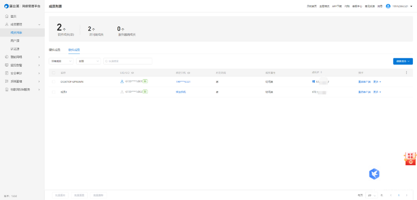Click restart client link for 成员1
417x200 pixels.
pyautogui.click(x=364, y=92)
